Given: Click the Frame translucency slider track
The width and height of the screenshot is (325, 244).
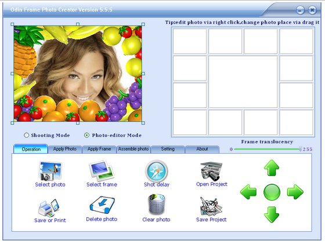Looking at the screenshot, I should tap(268, 149).
